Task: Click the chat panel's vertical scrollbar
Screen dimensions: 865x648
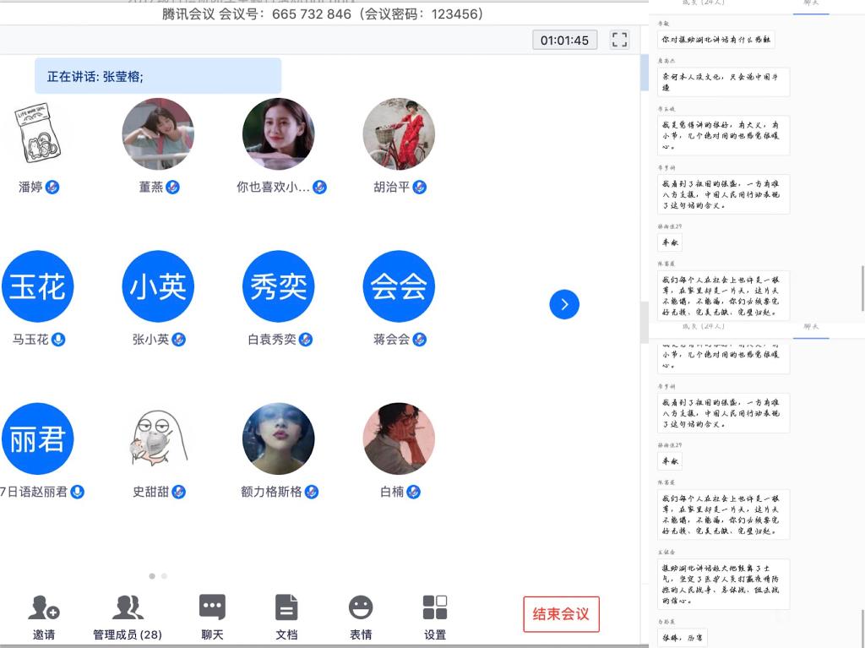Action: click(x=862, y=287)
